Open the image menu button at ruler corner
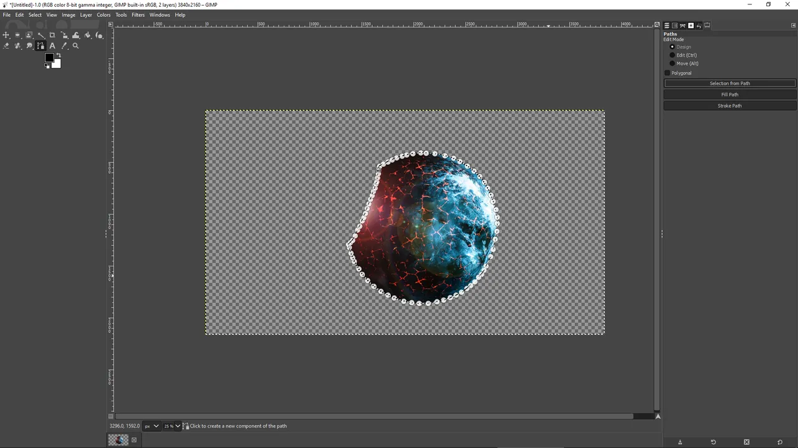The image size is (798, 448). pos(111,25)
